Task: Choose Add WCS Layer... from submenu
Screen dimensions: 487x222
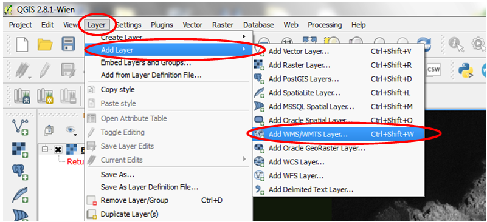Action: pyautogui.click(x=338, y=162)
